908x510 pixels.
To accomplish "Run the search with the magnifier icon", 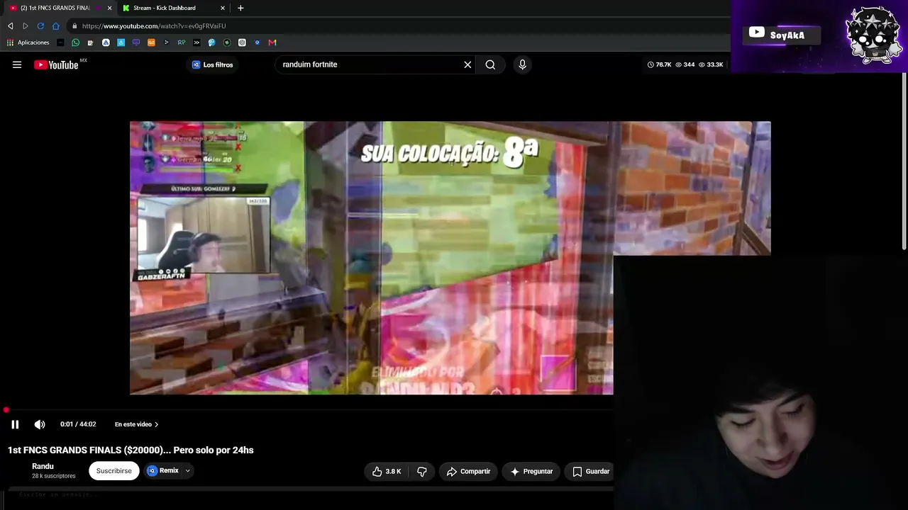I will [x=490, y=64].
